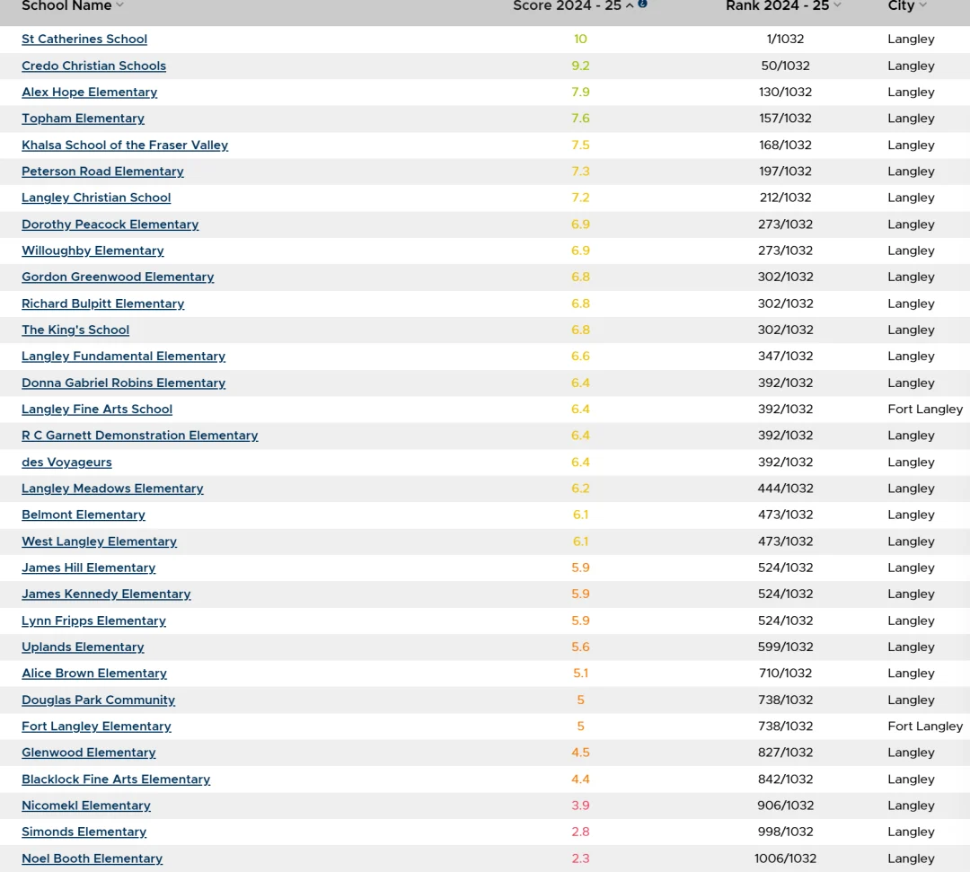Click score 7.9 for Alex Hope Elementary
This screenshot has height=872, width=970.
[x=580, y=92]
